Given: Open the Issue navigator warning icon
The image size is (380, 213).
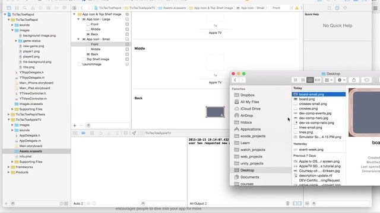Looking at the screenshot, I should pyautogui.click(x=33, y=8).
